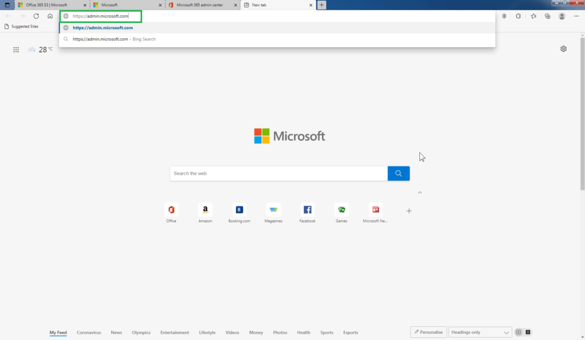Open the Extensions icon in toolbar
The height and width of the screenshot is (340, 585).
518,16
